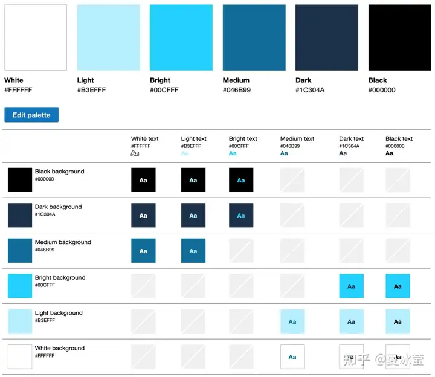Click the Light background row label

[59, 312]
